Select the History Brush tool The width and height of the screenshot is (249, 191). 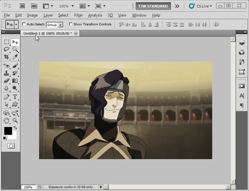pos(15,73)
